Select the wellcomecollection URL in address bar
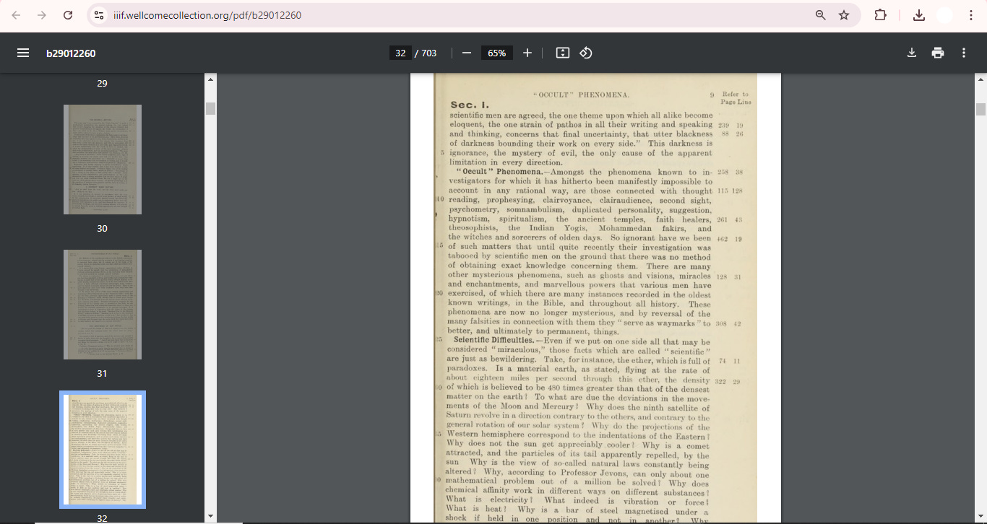This screenshot has width=987, height=524. (207, 15)
